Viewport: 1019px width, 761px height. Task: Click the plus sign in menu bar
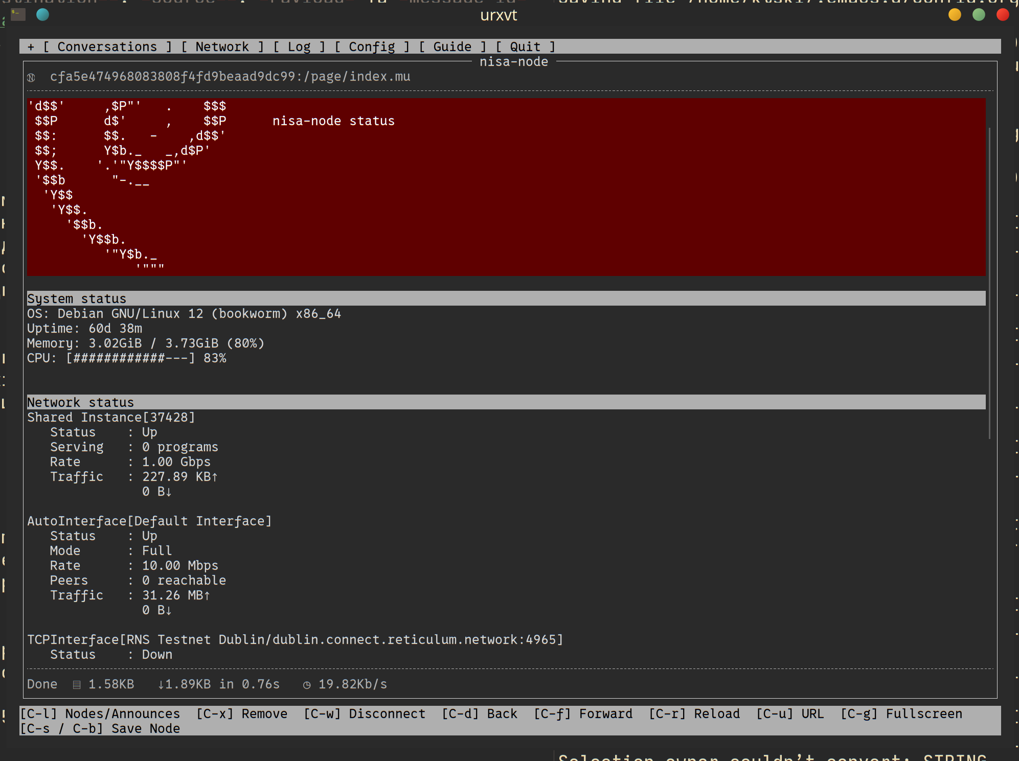point(31,47)
